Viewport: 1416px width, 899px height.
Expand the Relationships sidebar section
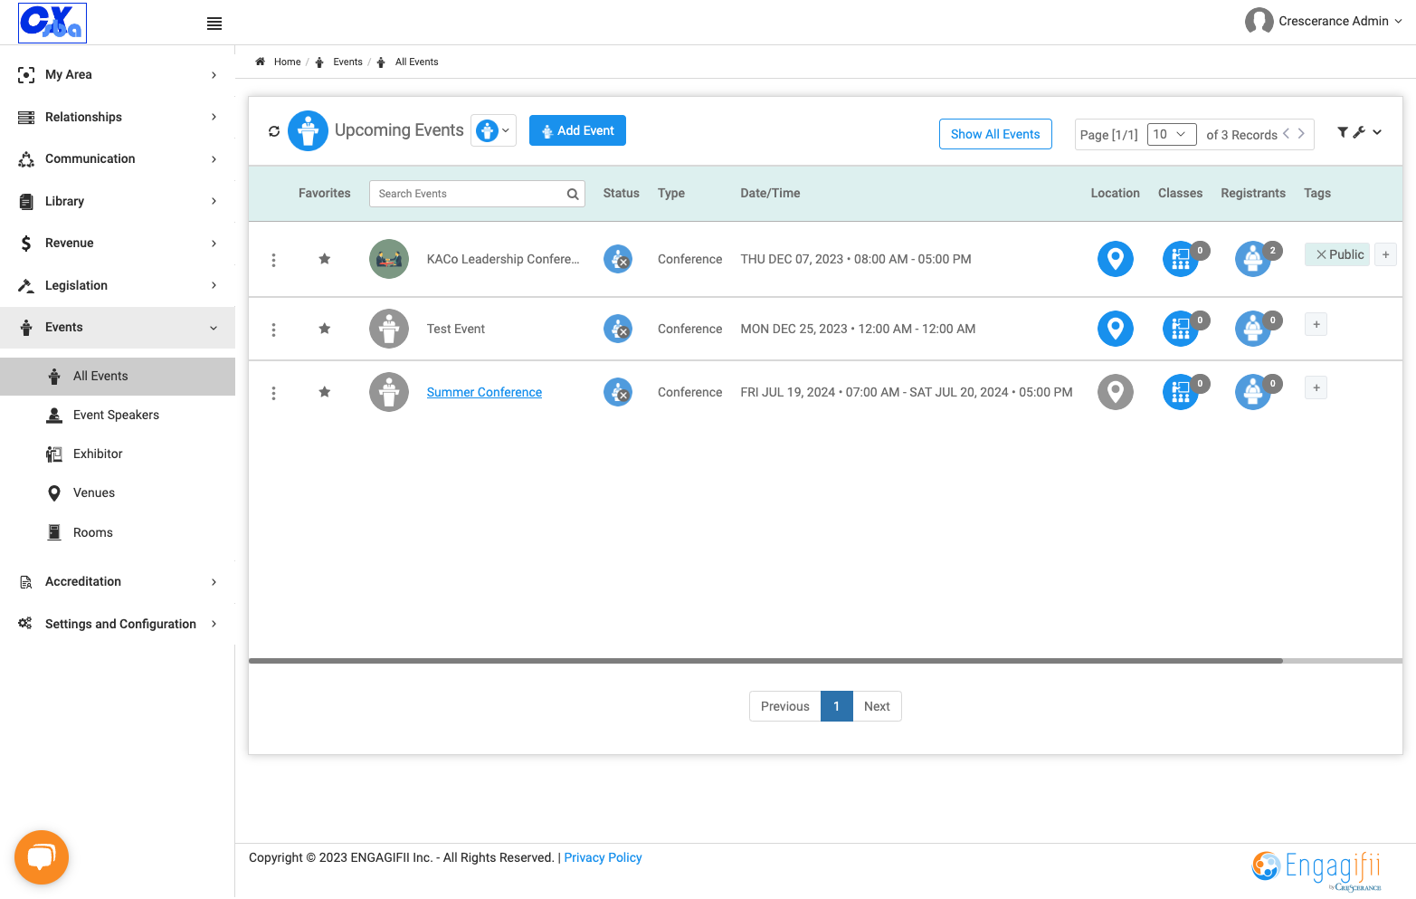(118, 117)
